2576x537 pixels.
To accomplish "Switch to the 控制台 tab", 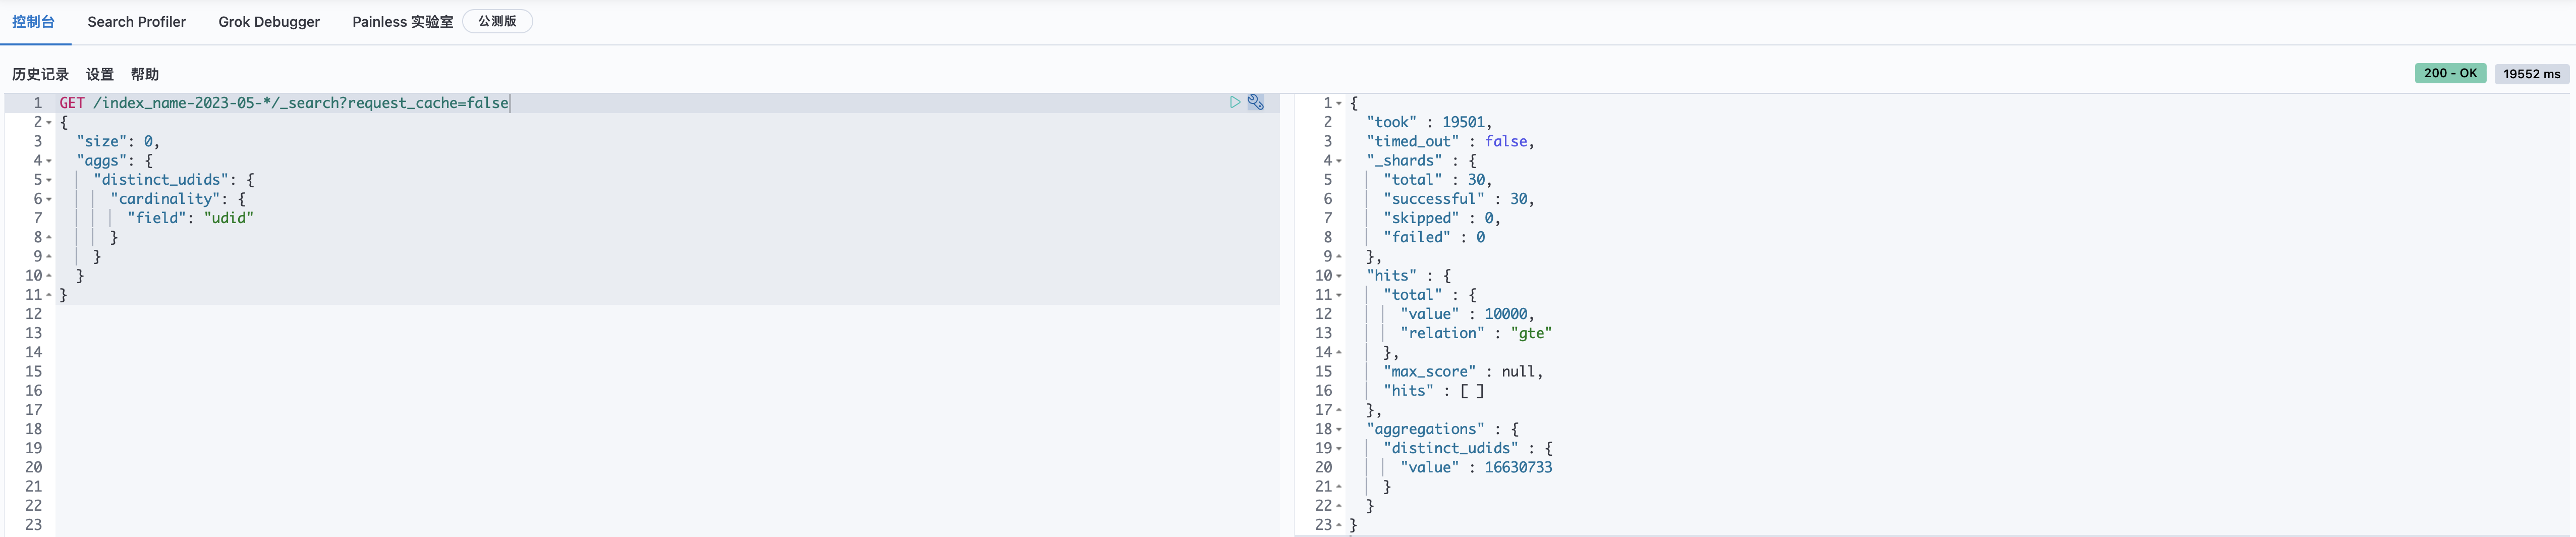I will (x=34, y=21).
